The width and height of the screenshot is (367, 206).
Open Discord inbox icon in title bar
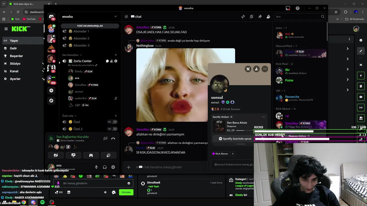coord(288,8)
